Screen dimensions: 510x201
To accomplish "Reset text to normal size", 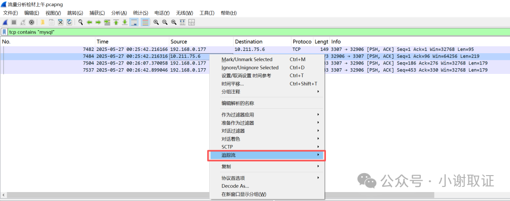I will click(x=174, y=23).
